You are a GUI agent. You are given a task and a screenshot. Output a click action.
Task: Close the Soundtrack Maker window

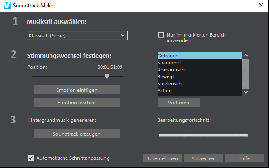point(261,5)
